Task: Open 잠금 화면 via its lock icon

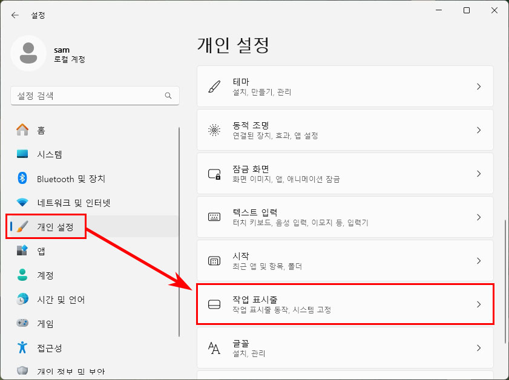Action: 214,172
